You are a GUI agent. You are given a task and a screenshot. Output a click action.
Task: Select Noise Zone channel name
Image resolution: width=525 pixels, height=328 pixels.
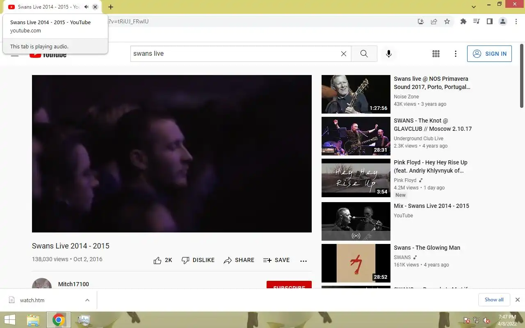(x=406, y=97)
